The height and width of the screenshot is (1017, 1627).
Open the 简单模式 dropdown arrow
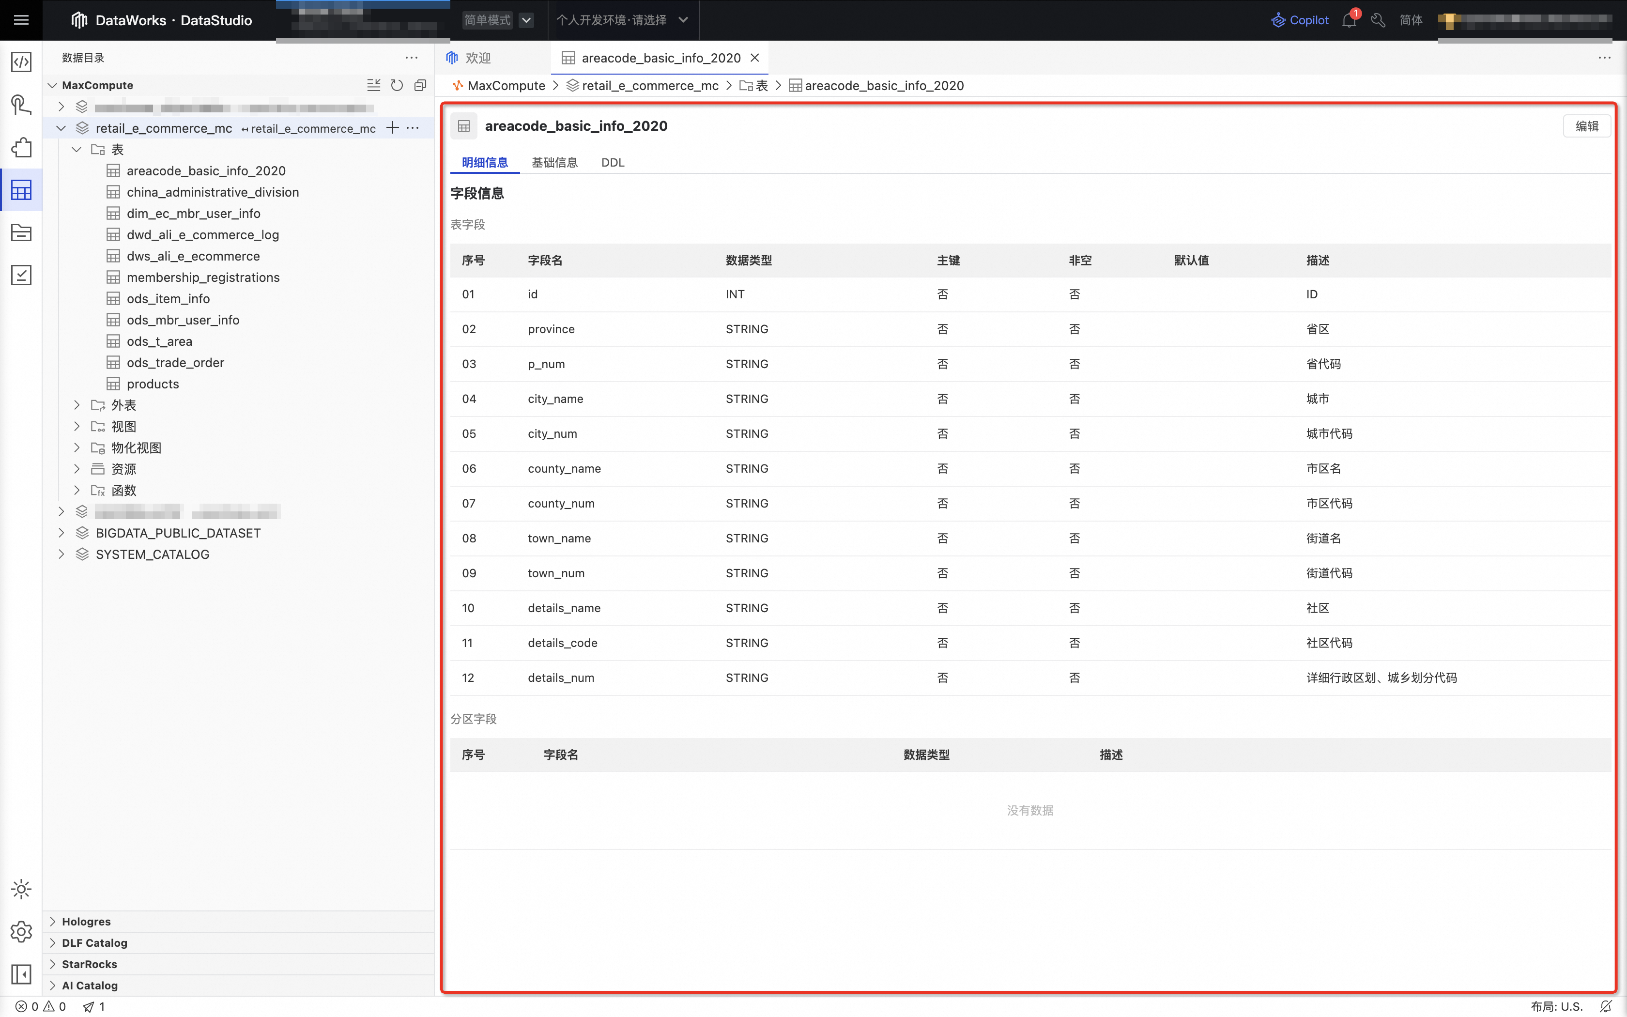[526, 20]
